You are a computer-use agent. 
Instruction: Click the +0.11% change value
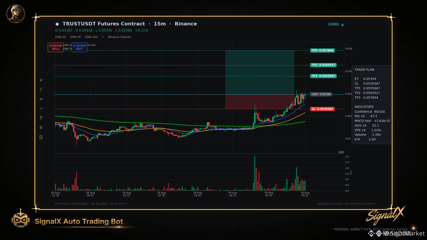pyautogui.click(x=141, y=30)
